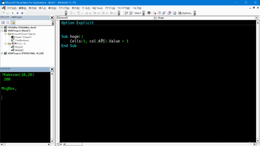Click the MZ-Tools icon left of Options
Image resolution: width=260 pixels, height=146 pixels.
(x=174, y=13)
